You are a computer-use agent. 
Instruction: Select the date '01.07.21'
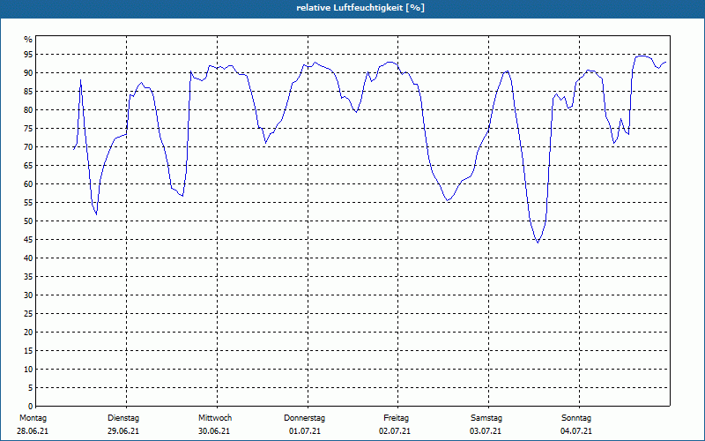click(x=305, y=431)
